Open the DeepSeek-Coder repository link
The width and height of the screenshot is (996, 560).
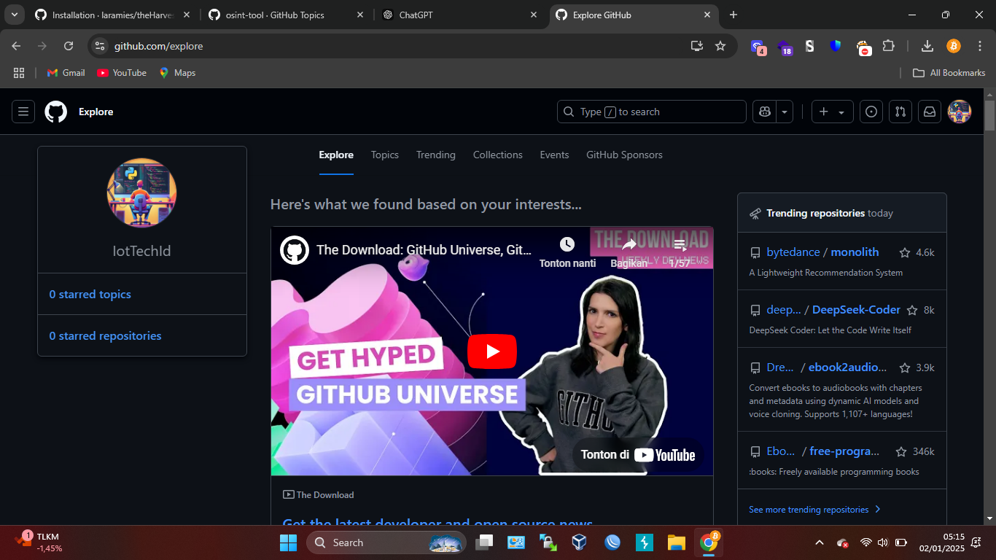point(856,310)
